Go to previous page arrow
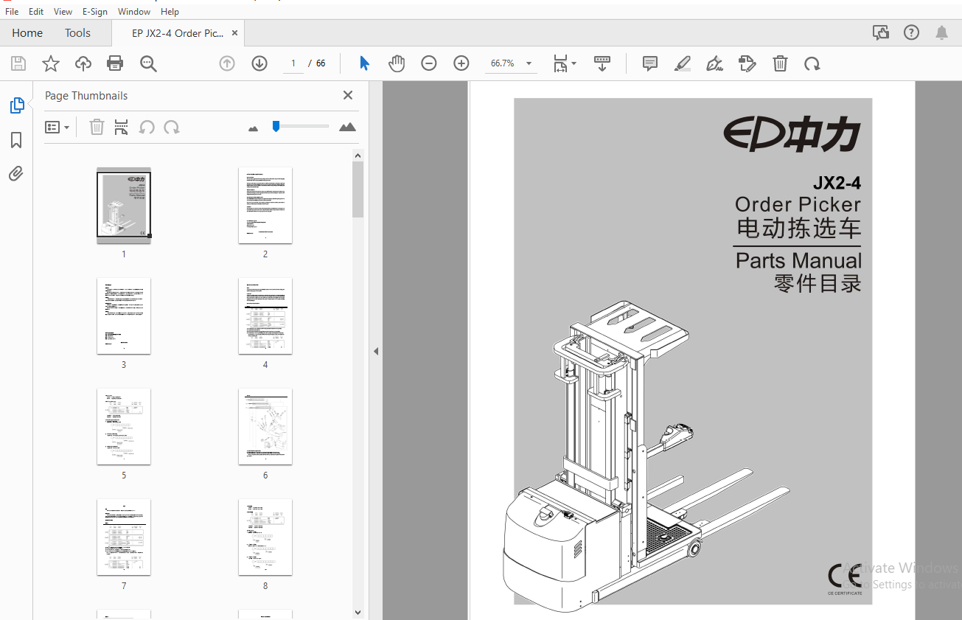Image resolution: width=962 pixels, height=620 pixels. point(227,63)
